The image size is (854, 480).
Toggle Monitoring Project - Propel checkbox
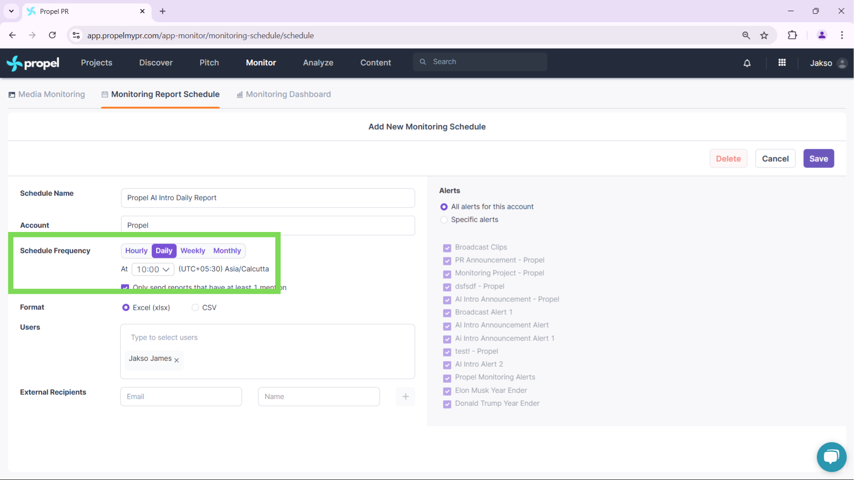tap(447, 274)
